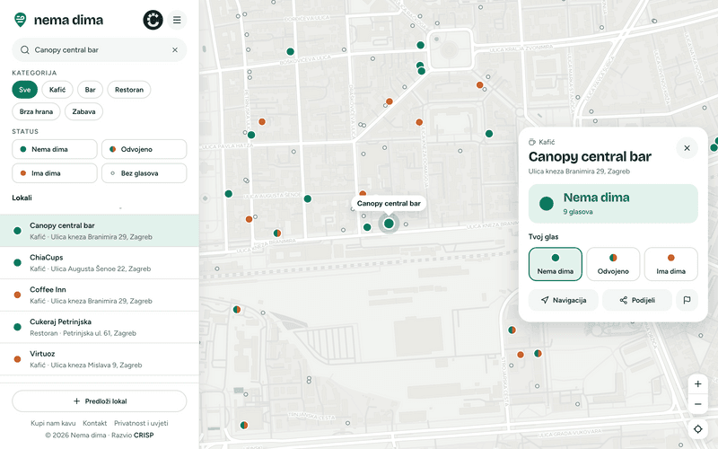Image resolution: width=718 pixels, height=449 pixels.
Task: Click the Nema dima 9 glasova status banner
Action: click(x=613, y=204)
